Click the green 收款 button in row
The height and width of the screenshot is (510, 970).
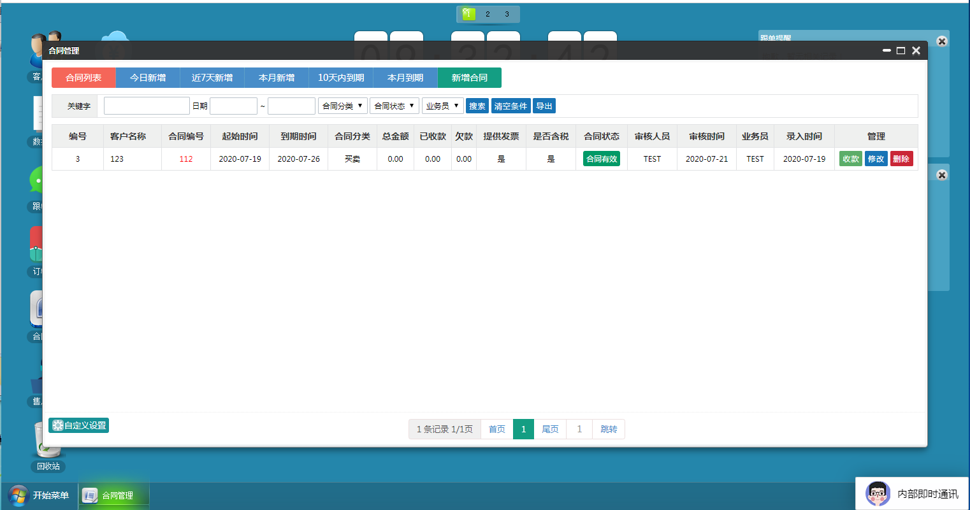coord(850,159)
